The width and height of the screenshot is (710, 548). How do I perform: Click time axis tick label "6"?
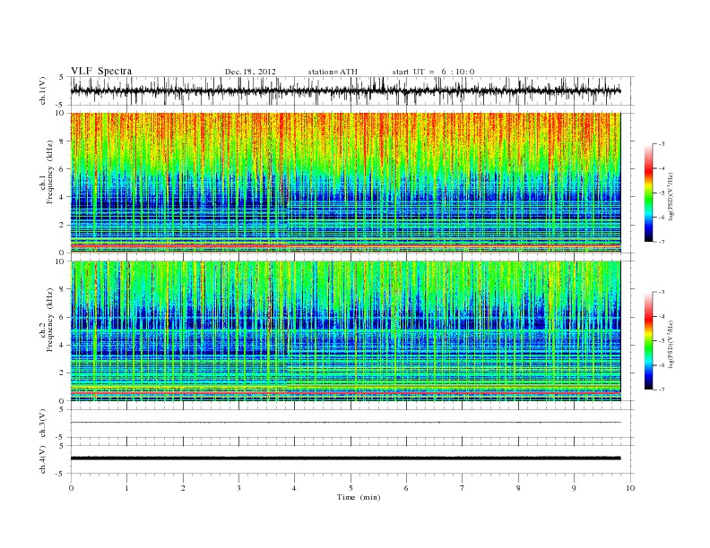tap(406, 488)
